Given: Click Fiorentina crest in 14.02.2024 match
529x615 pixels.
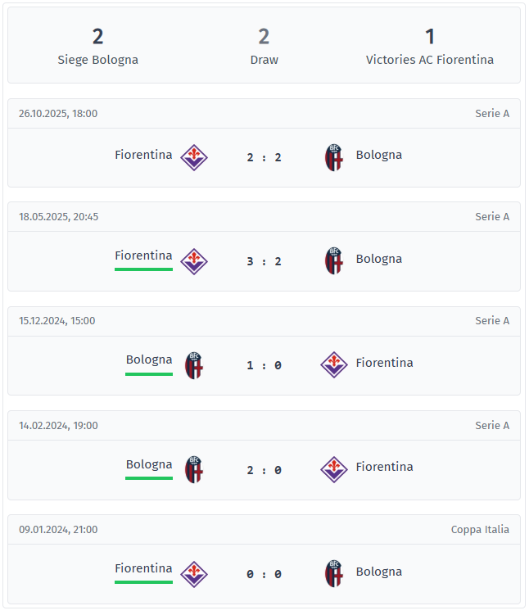Looking at the screenshot, I should tap(334, 468).
